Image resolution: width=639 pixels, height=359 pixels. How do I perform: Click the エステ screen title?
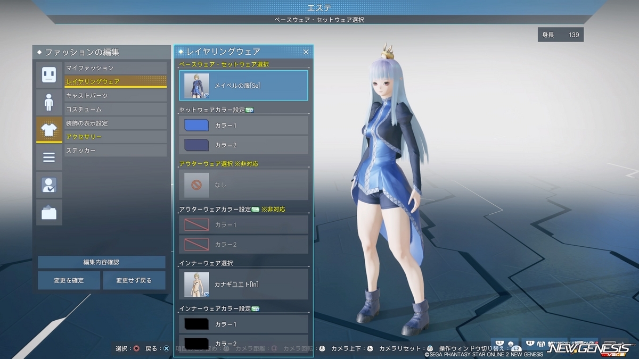(319, 7)
